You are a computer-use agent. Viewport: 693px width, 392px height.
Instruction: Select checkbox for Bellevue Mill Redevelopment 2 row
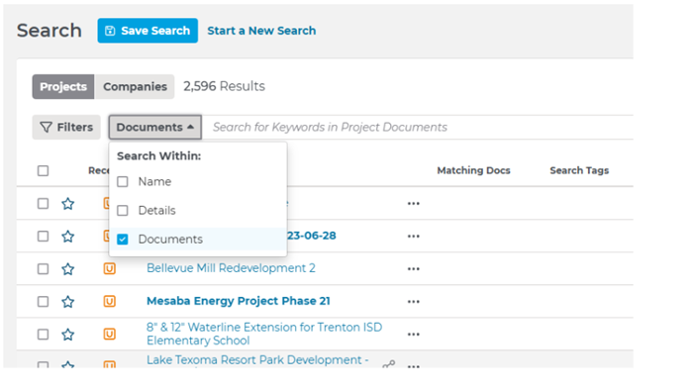[x=43, y=268]
